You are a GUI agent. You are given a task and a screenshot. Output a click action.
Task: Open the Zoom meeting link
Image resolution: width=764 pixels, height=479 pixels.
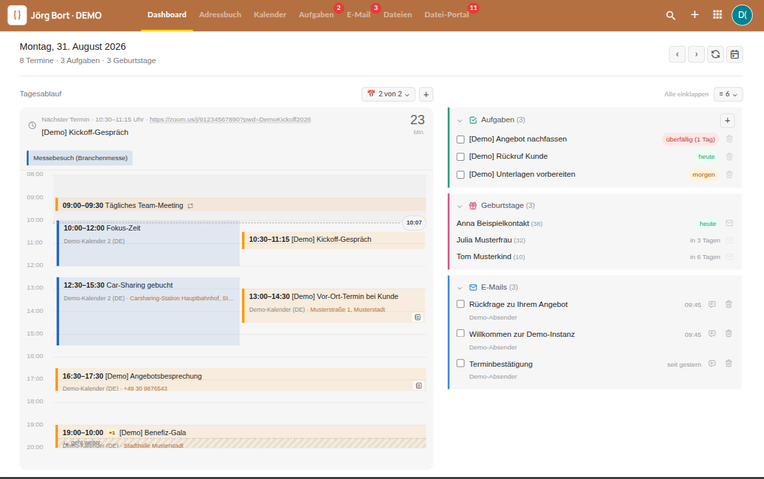coord(230,120)
